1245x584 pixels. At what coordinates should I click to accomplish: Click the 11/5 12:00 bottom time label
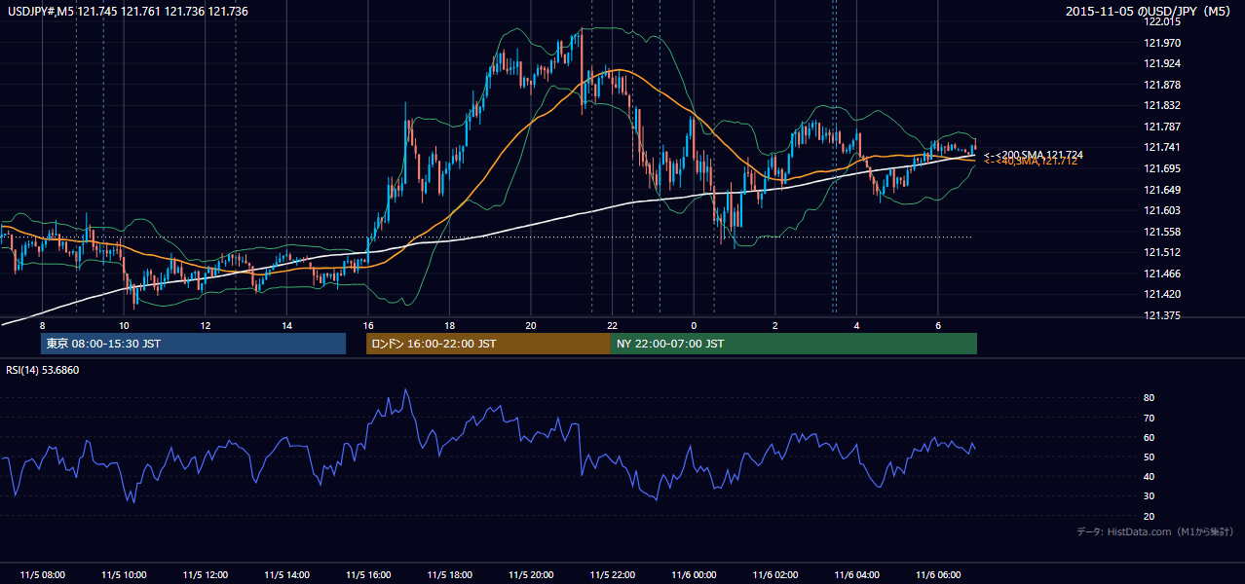(x=206, y=575)
